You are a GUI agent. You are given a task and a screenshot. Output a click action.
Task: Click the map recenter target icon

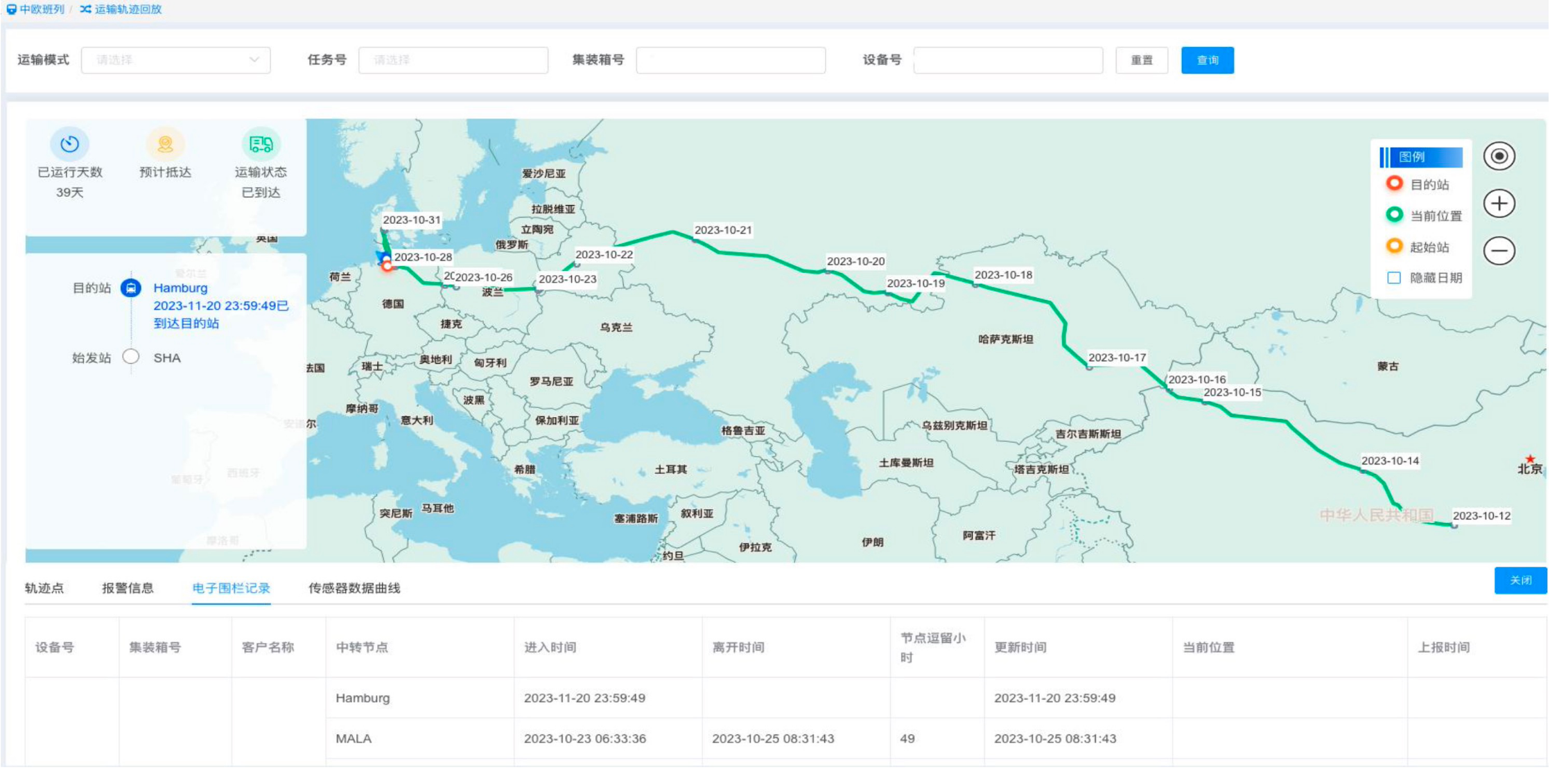(1499, 157)
